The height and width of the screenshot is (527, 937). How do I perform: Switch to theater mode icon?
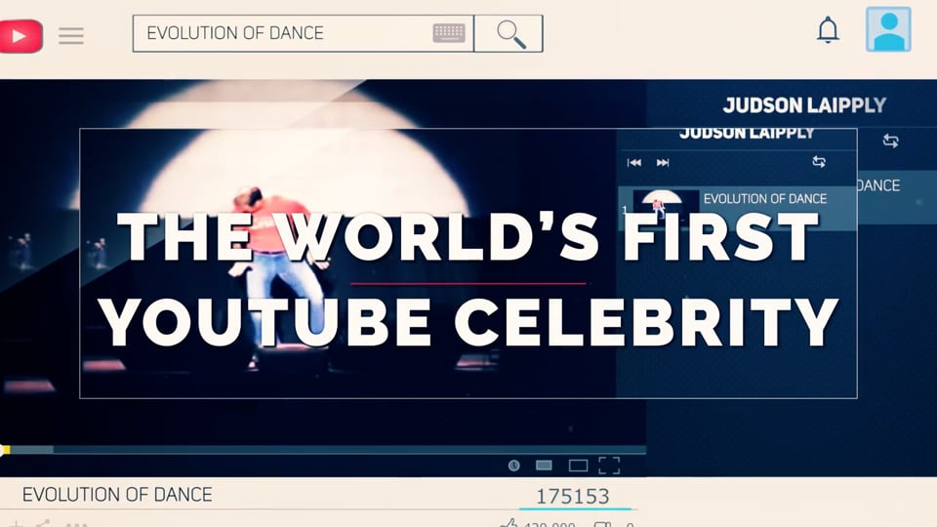point(578,466)
